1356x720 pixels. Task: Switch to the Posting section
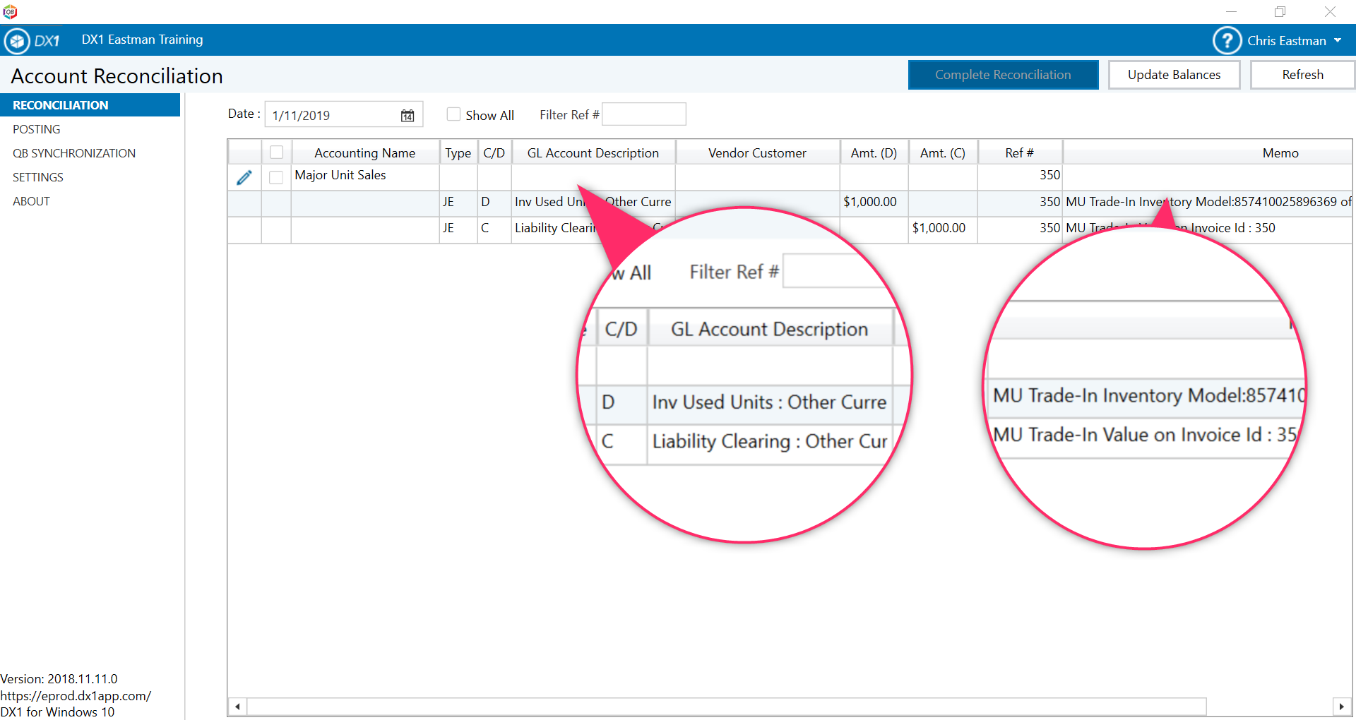point(37,129)
